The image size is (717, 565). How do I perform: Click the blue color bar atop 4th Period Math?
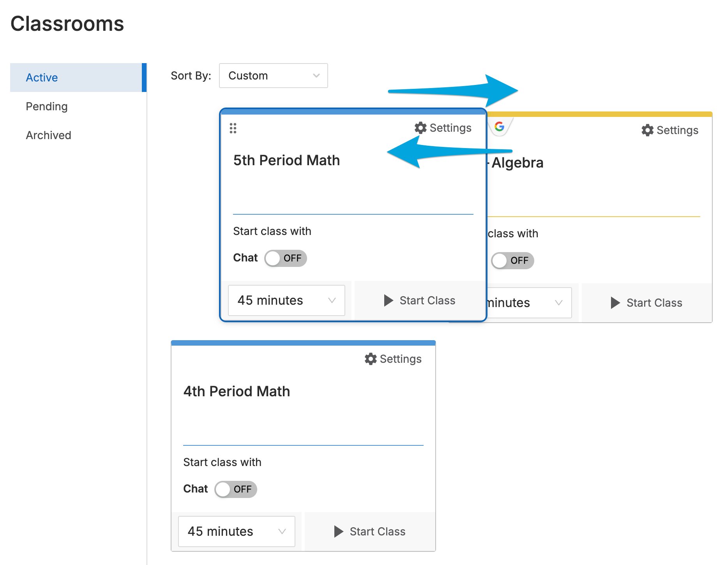click(x=303, y=343)
